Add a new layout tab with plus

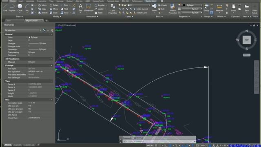38,145
